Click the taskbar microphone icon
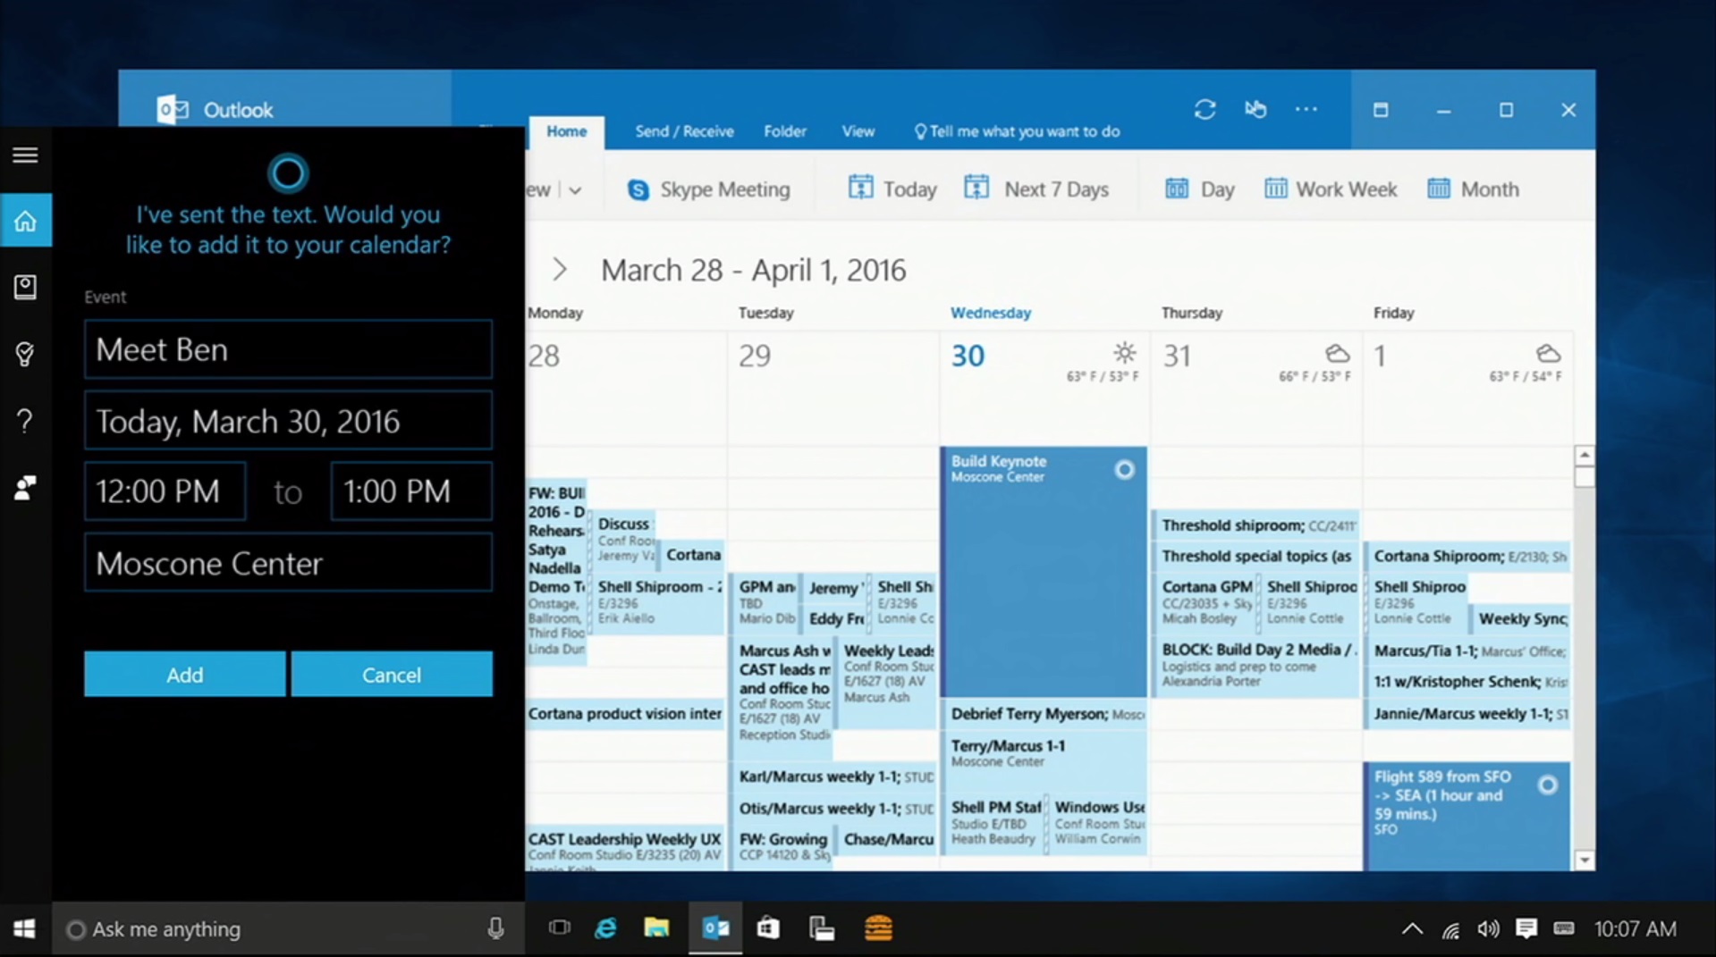The image size is (1716, 957). 495,929
